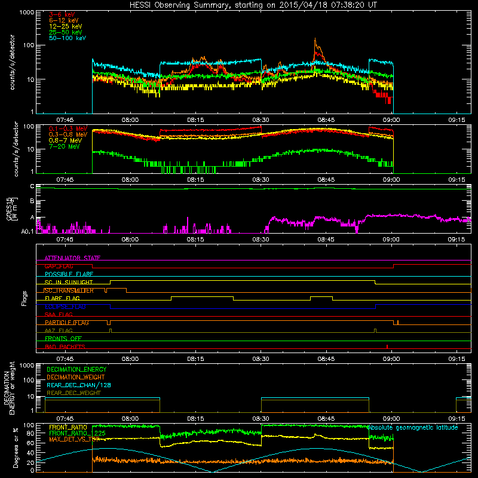Viewport: 478px width, 478px height.
Task: Select the 12-25 keV legend label
Action: point(66,26)
